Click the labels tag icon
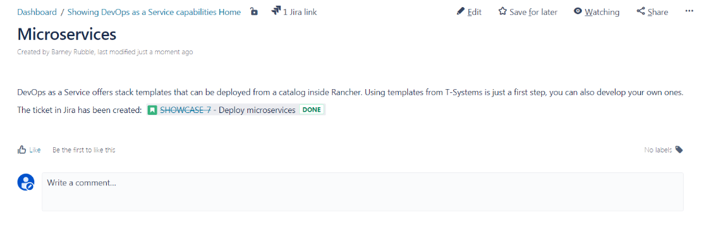718x246 pixels. [x=679, y=150]
